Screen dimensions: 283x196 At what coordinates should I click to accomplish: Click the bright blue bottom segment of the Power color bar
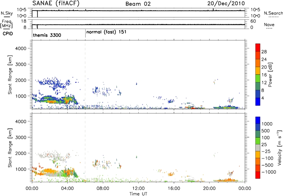coord(258,102)
